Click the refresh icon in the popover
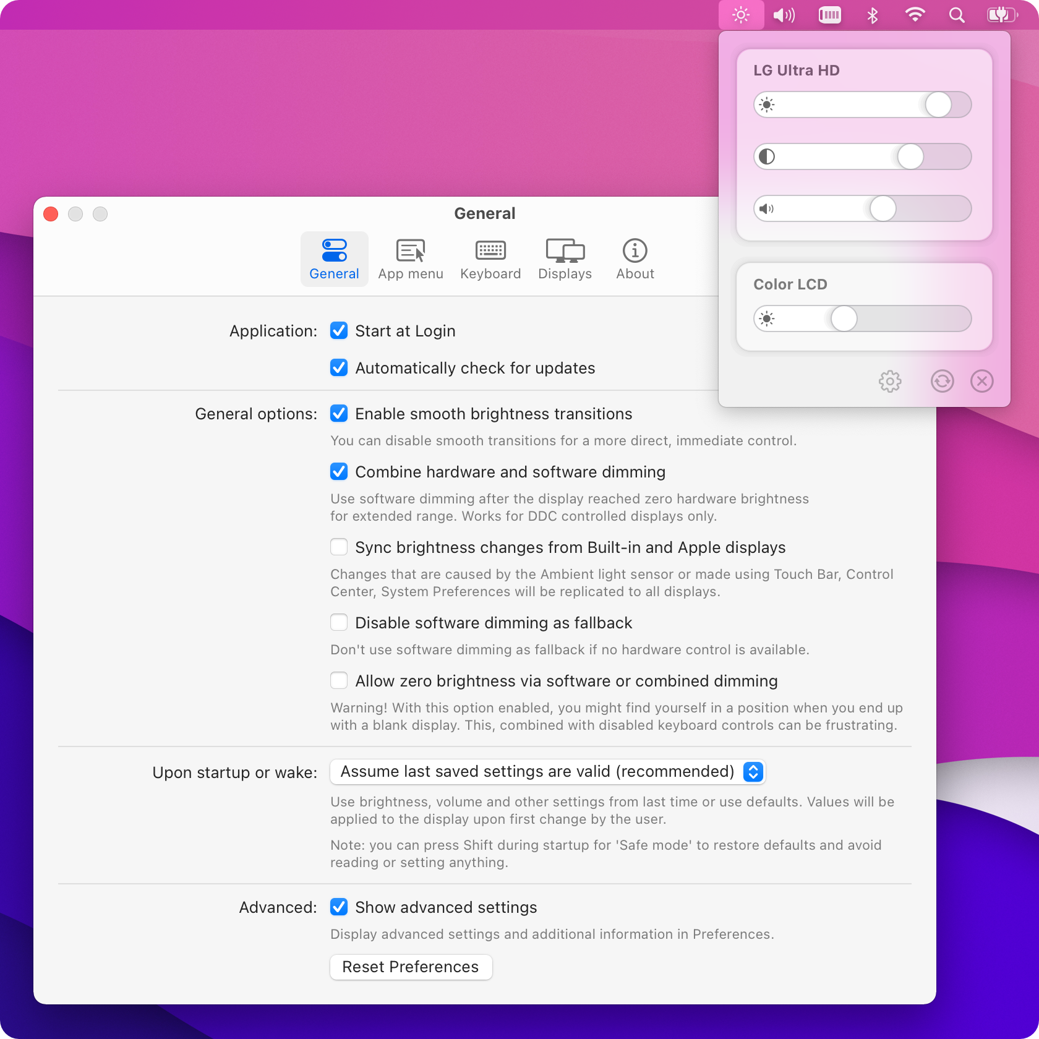This screenshot has width=1039, height=1039. (x=942, y=381)
